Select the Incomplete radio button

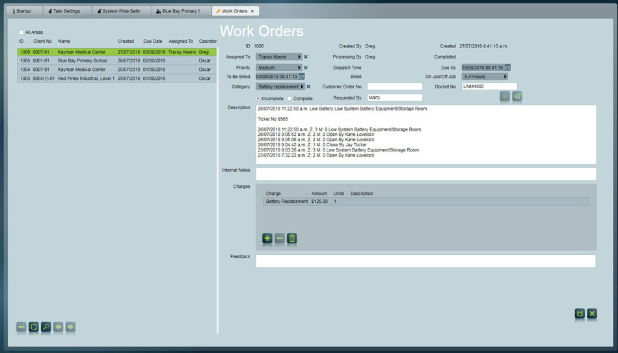[x=258, y=99]
